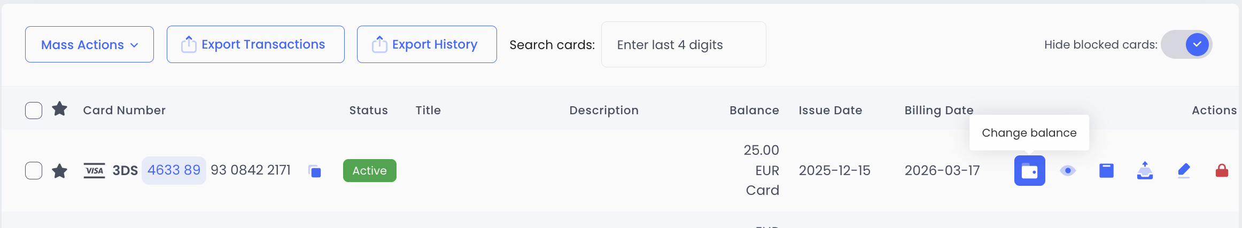Edit card with pencil icon

[1184, 171]
